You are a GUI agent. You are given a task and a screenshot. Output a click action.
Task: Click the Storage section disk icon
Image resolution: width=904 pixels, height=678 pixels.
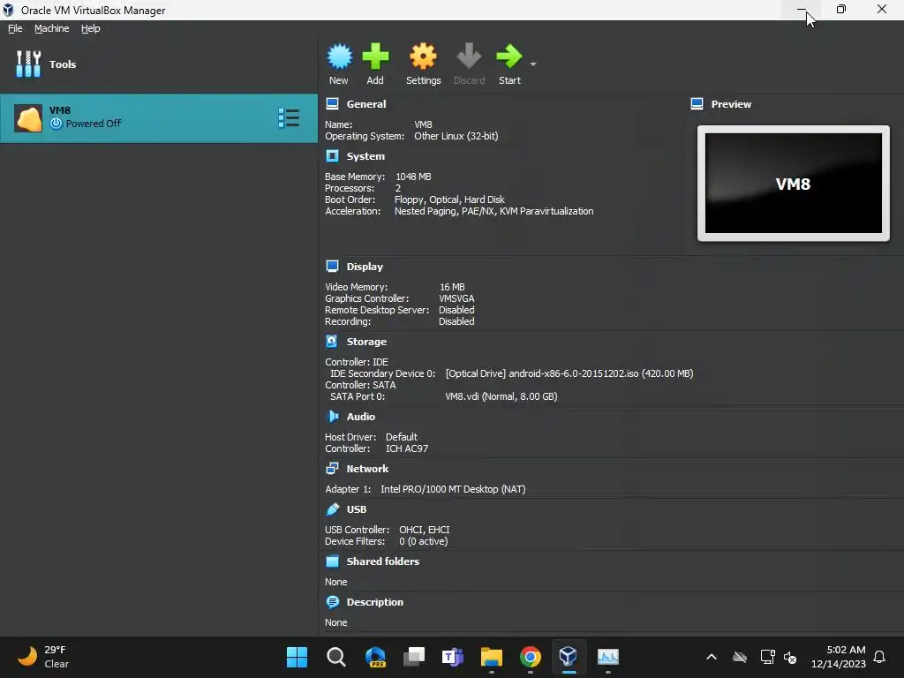tap(332, 342)
